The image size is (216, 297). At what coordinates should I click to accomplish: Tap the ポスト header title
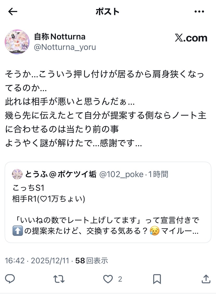(107, 11)
